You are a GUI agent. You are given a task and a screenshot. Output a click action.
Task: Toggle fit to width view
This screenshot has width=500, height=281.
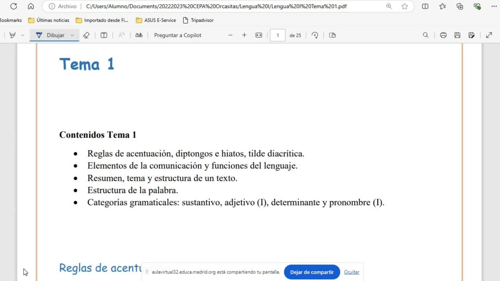pyautogui.click(x=259, y=35)
